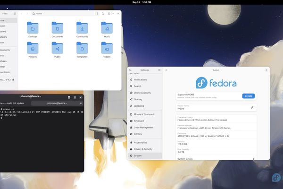Open the Files sidebar hamburger menu

coord(15,14)
